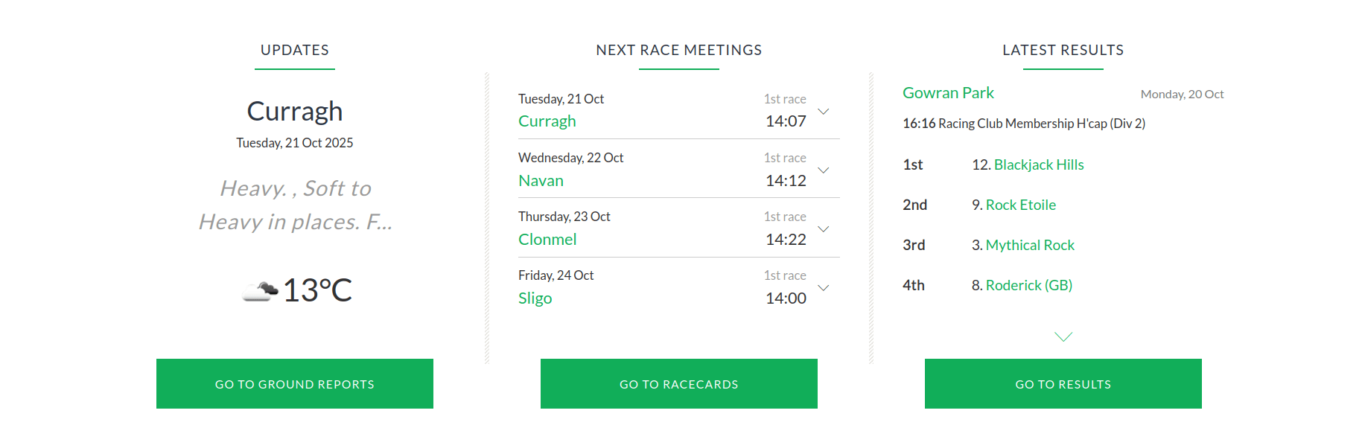Viewport: 1362px width, 425px height.
Task: Open the Gowran Park results link
Action: pos(948,93)
